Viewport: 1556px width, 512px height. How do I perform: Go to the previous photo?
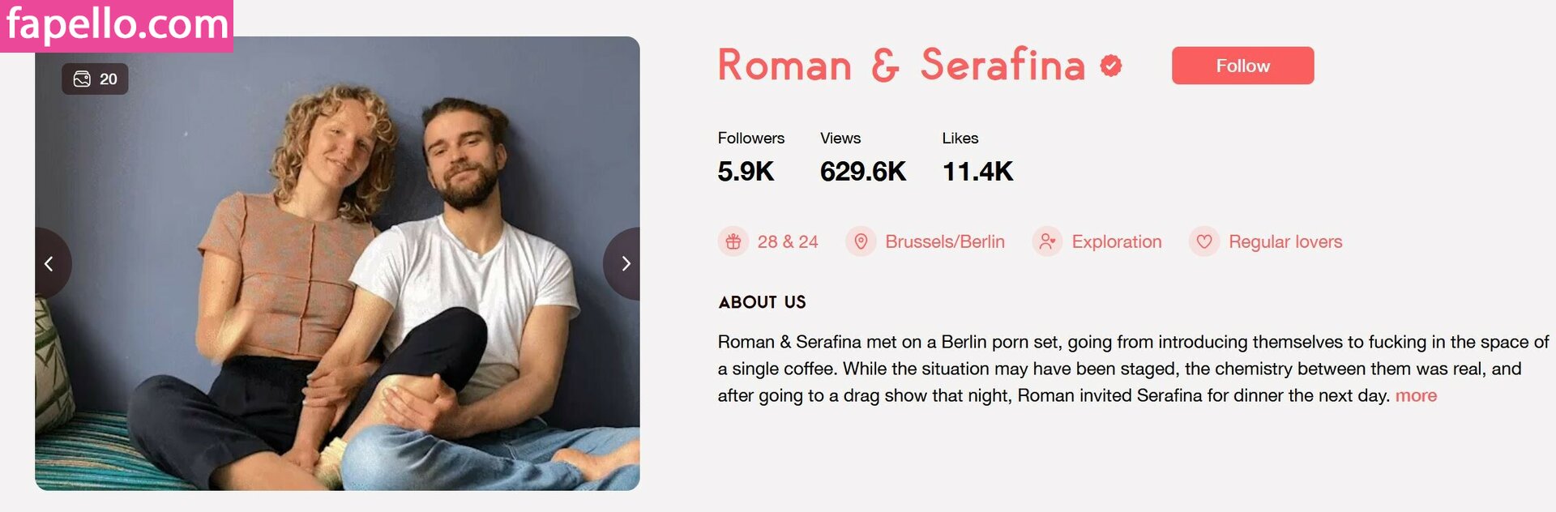pyautogui.click(x=49, y=264)
